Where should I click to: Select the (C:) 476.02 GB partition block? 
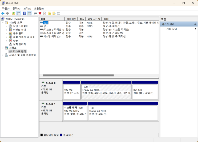[x=106, y=90]
